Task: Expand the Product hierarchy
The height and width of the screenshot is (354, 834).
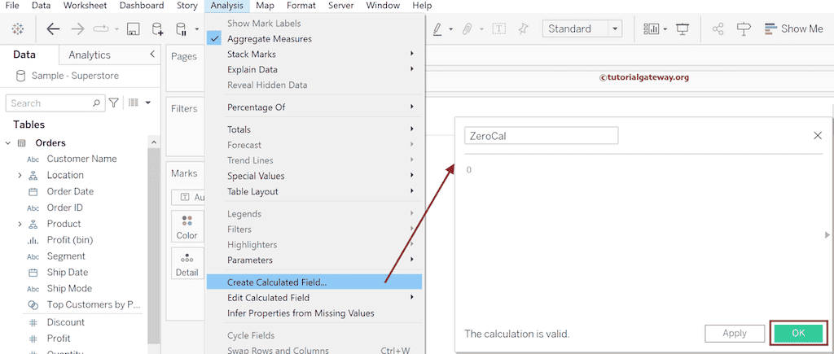Action: [20, 224]
